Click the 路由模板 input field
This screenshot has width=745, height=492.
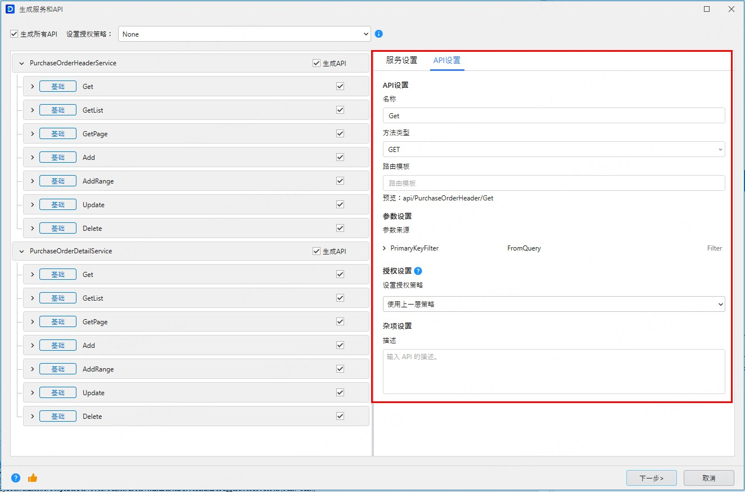(553, 184)
